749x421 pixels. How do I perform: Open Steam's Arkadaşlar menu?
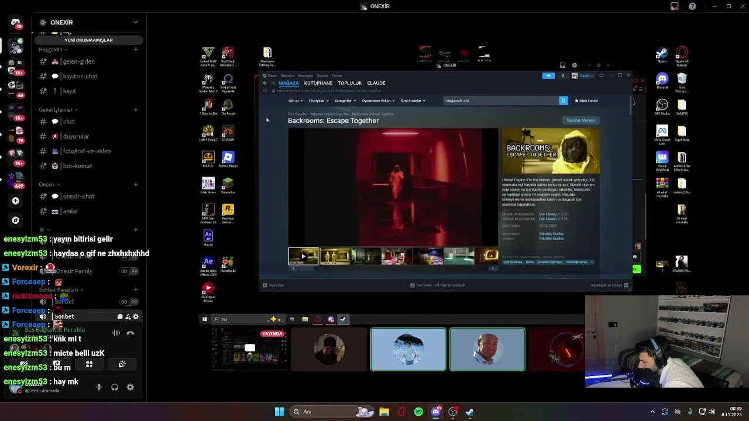tap(305, 75)
